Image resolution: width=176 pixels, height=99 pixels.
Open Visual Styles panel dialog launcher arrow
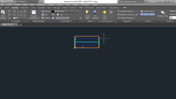pyautogui.click(x=82, y=21)
